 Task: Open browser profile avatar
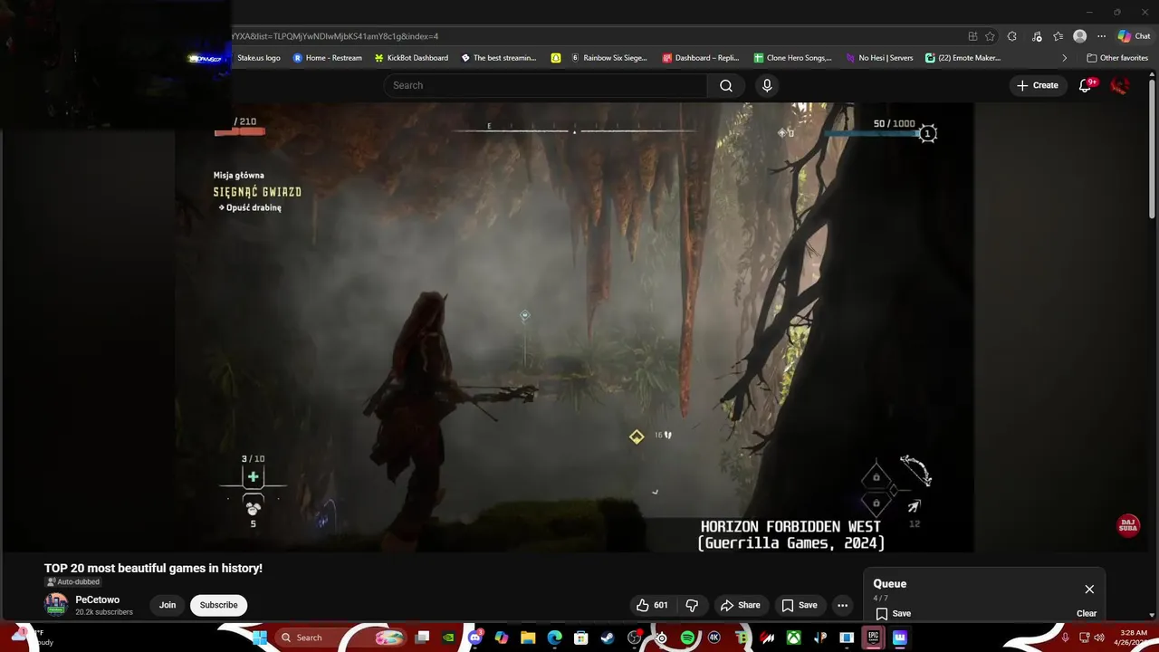1079,36
